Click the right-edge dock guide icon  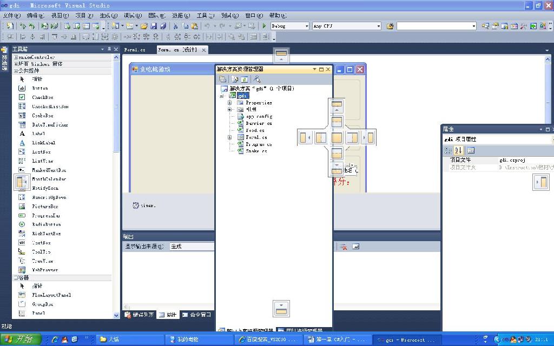[x=541, y=182]
